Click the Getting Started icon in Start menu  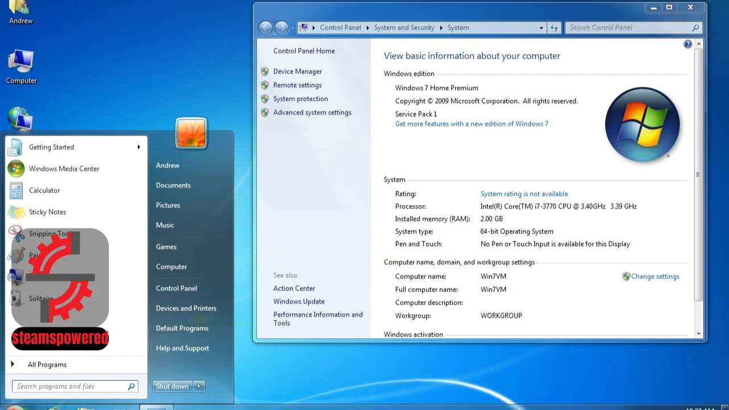(x=15, y=147)
